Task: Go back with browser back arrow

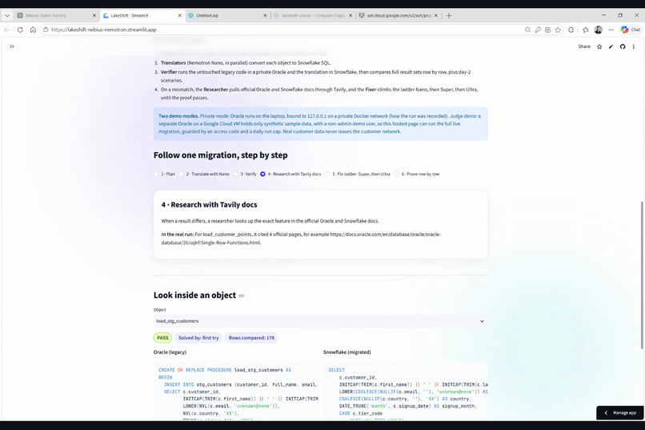Action: click(7, 30)
